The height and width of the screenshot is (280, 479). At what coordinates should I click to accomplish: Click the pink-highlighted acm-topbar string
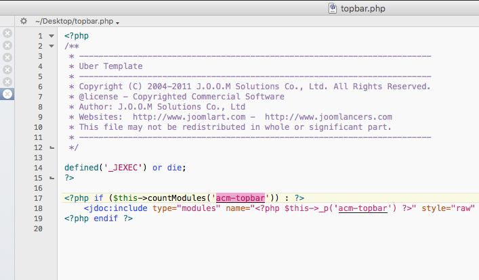[x=240, y=198]
